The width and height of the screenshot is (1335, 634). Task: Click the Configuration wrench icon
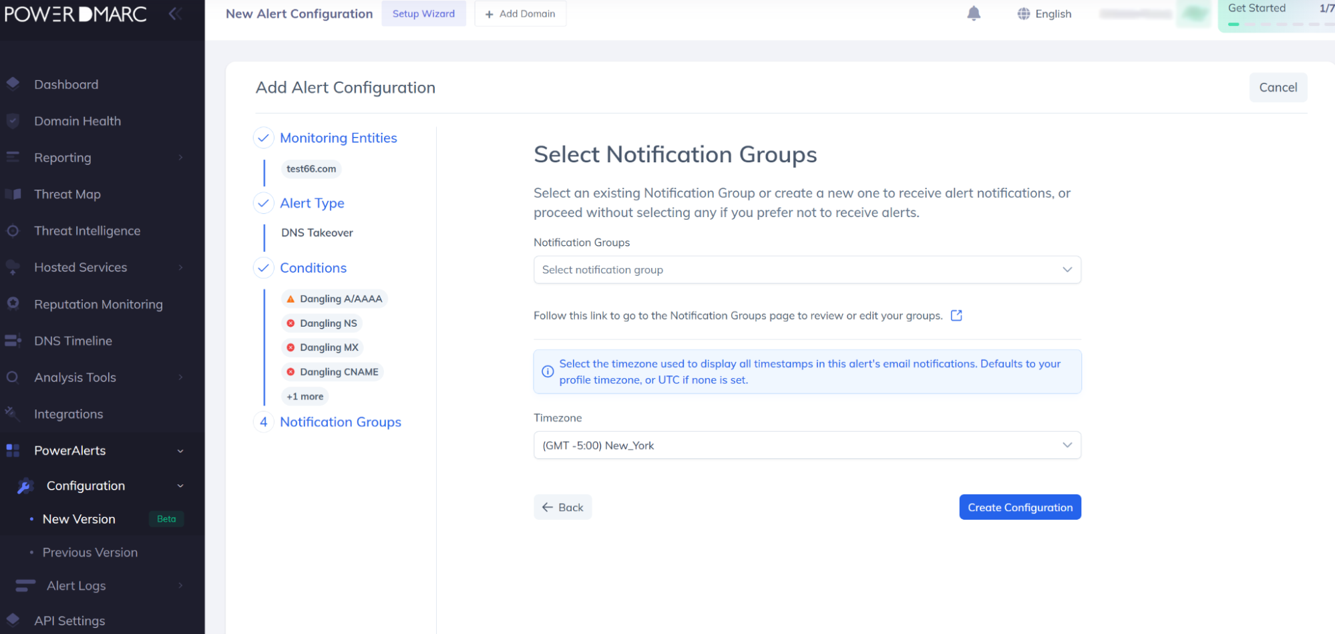25,486
